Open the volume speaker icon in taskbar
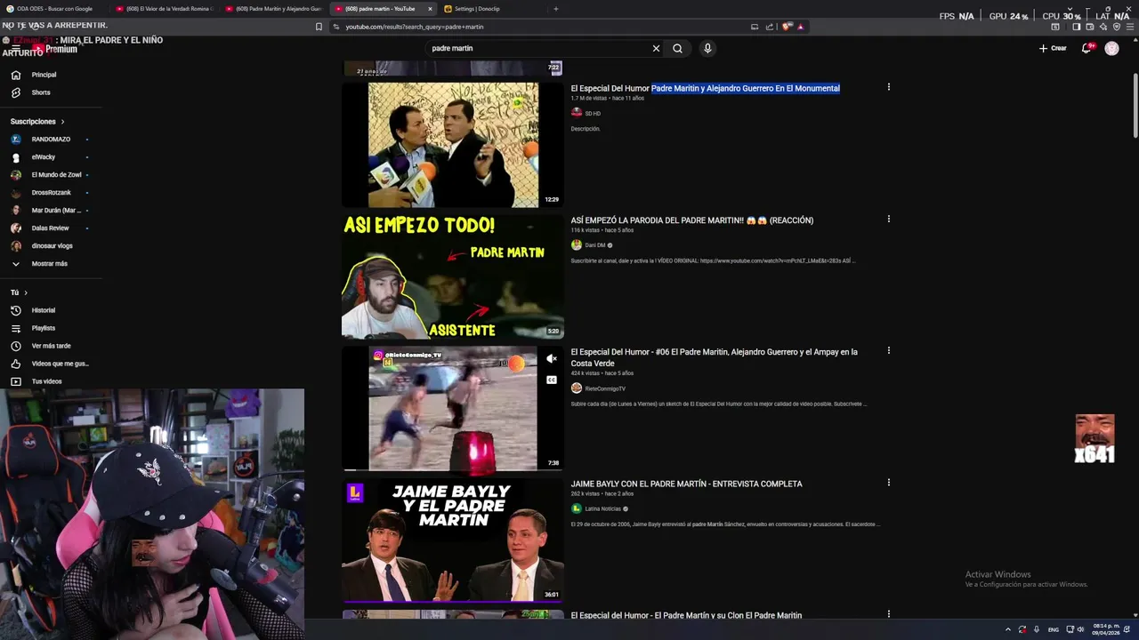The height and width of the screenshot is (640, 1139). click(x=1080, y=629)
